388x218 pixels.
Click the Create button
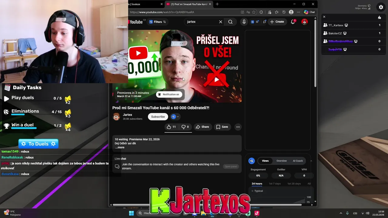click(x=277, y=22)
